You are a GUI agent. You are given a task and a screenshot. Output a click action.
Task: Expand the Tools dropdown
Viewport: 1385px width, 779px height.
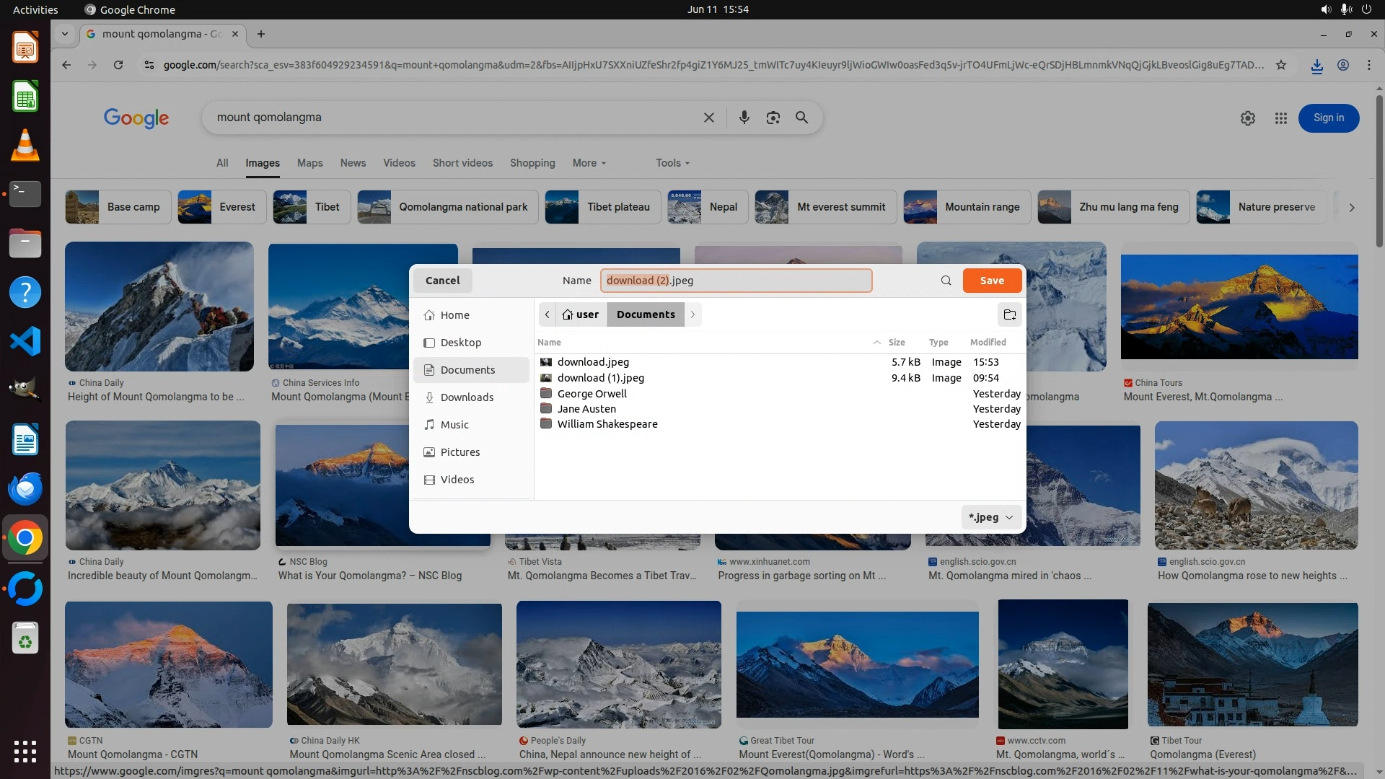(672, 163)
